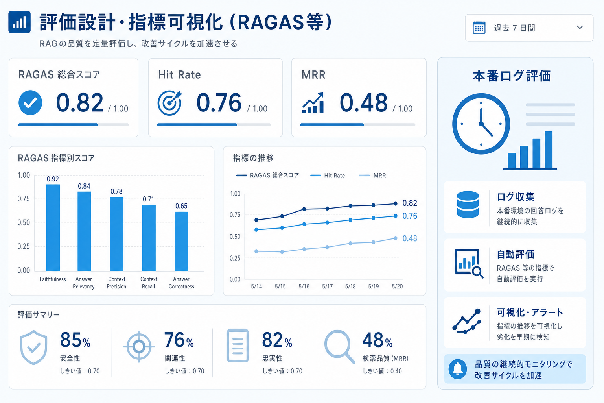Click the RAGAS 指標別スコア chart title
Screen dimensions: 604x403
(x=56, y=158)
